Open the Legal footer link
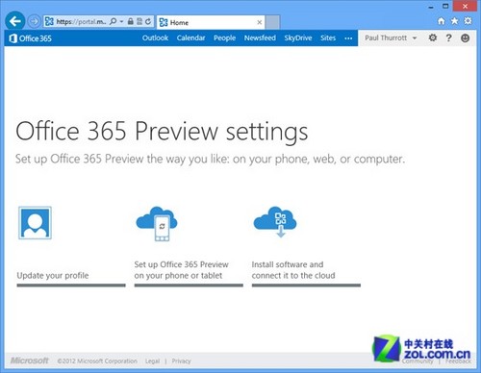Screen dimensions: 481x373 point(152,361)
